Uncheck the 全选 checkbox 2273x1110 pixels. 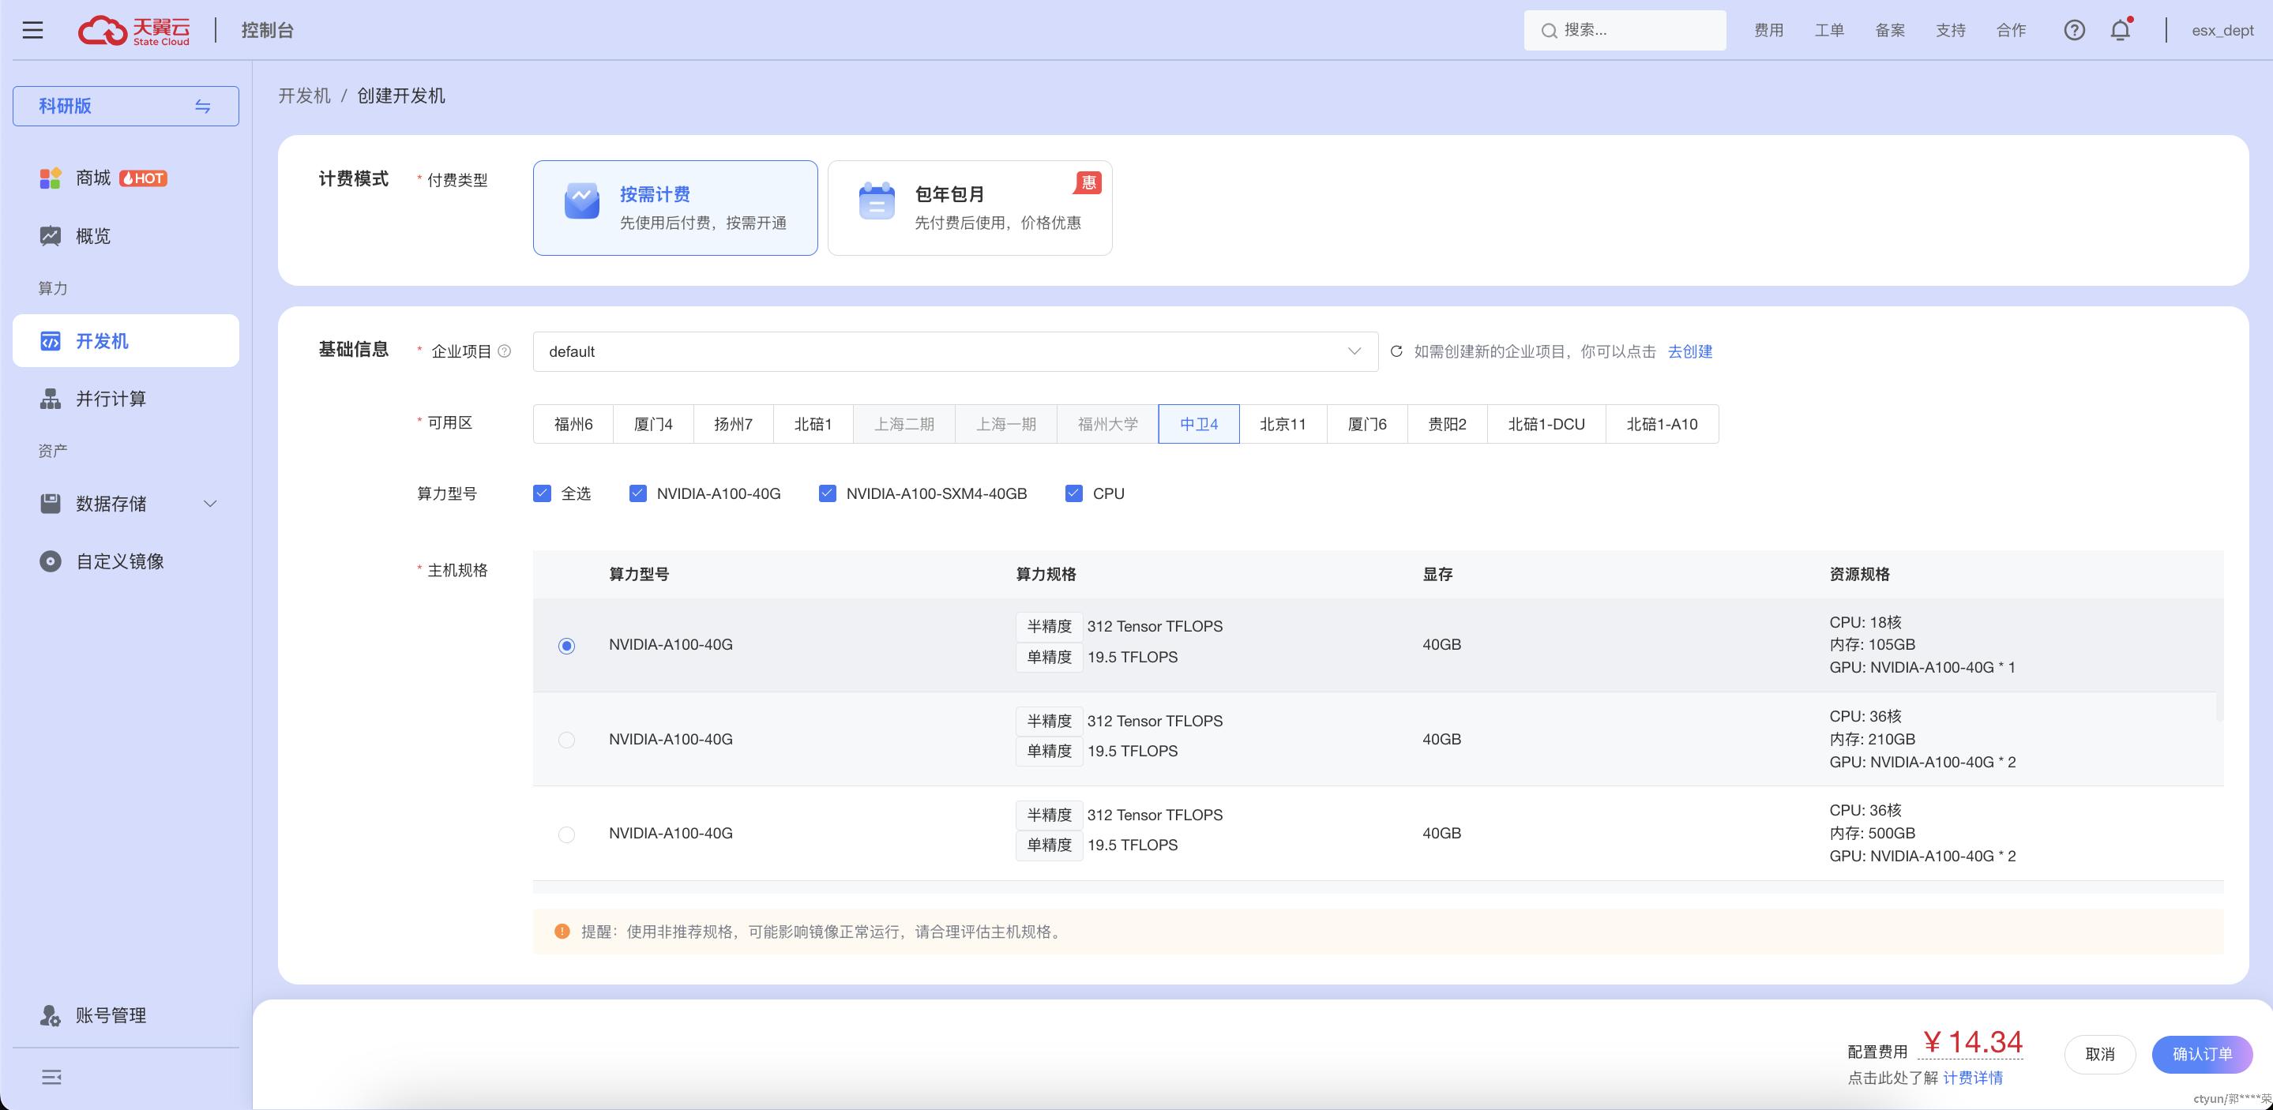[542, 493]
